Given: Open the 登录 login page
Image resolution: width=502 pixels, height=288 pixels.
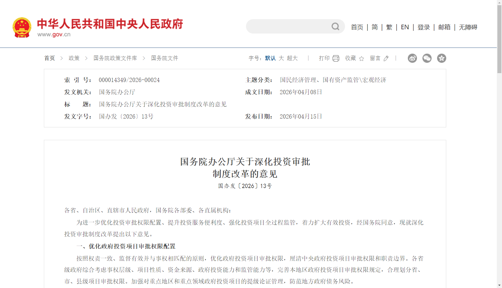Looking at the screenshot, I should pos(423,27).
